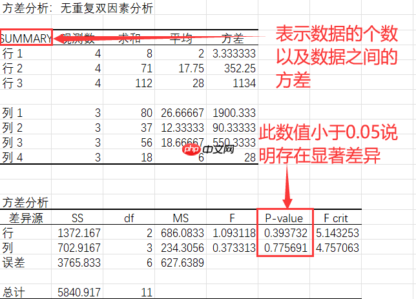The height and width of the screenshot is (299, 416).
Task: Click the sum value 56 for 列 3
Action: tap(147, 143)
